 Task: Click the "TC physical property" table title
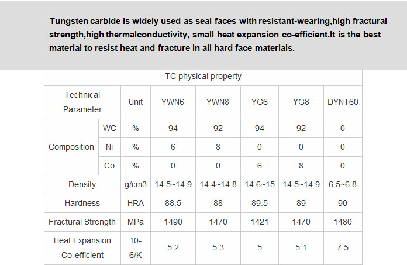[x=203, y=77]
